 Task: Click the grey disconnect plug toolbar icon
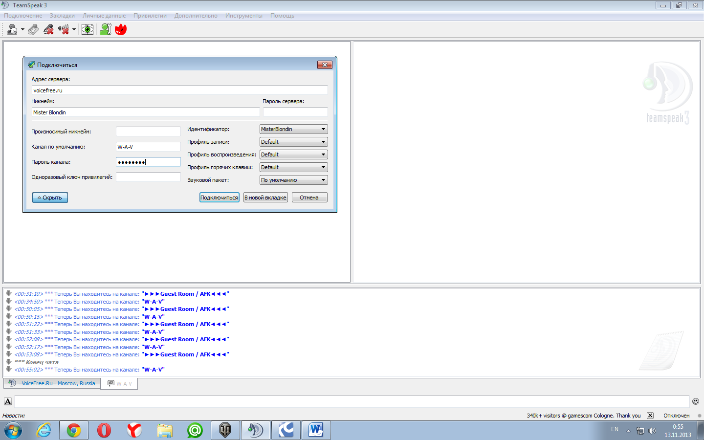pos(33,30)
